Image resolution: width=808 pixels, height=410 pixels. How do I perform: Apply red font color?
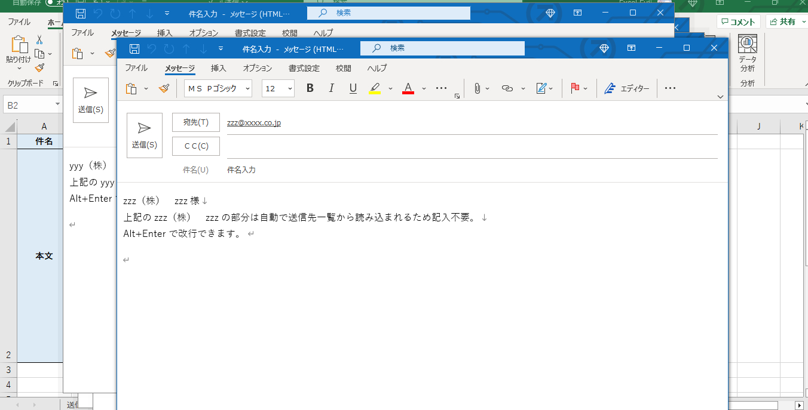click(x=408, y=88)
